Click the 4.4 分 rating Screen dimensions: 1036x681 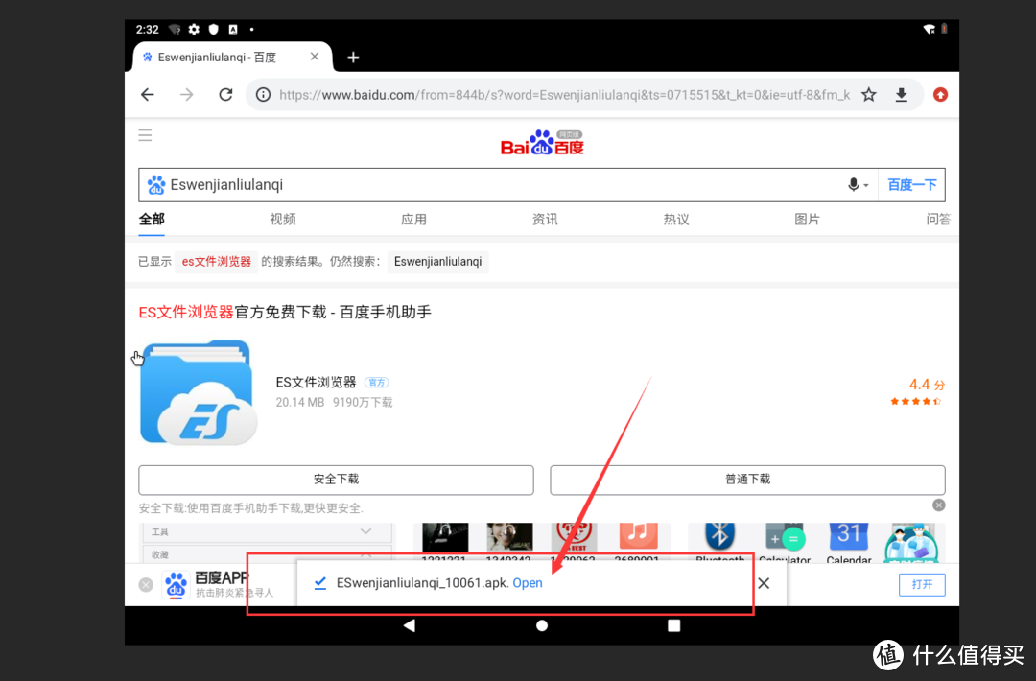pos(927,385)
